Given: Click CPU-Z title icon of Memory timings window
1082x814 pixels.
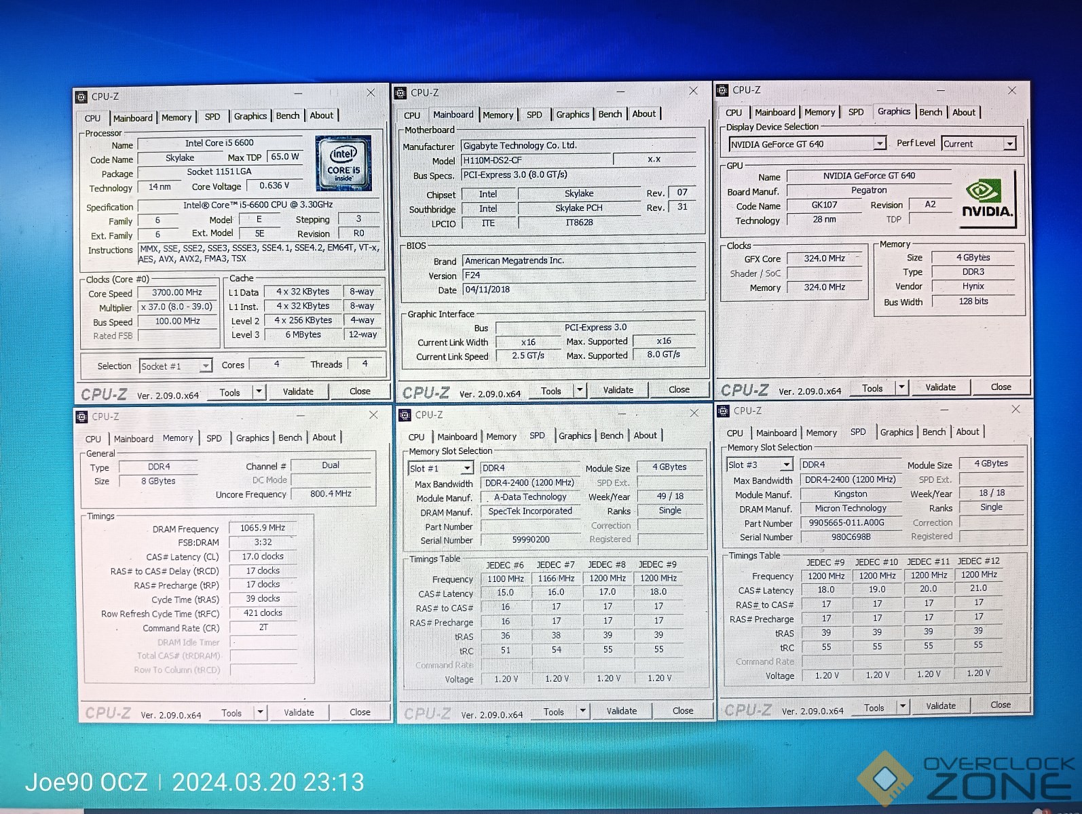Looking at the screenshot, I should [82, 416].
